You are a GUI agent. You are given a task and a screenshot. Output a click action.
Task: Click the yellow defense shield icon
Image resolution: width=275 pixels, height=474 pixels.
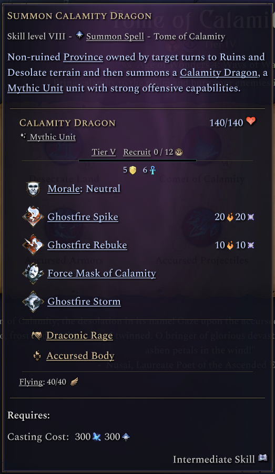133,170
